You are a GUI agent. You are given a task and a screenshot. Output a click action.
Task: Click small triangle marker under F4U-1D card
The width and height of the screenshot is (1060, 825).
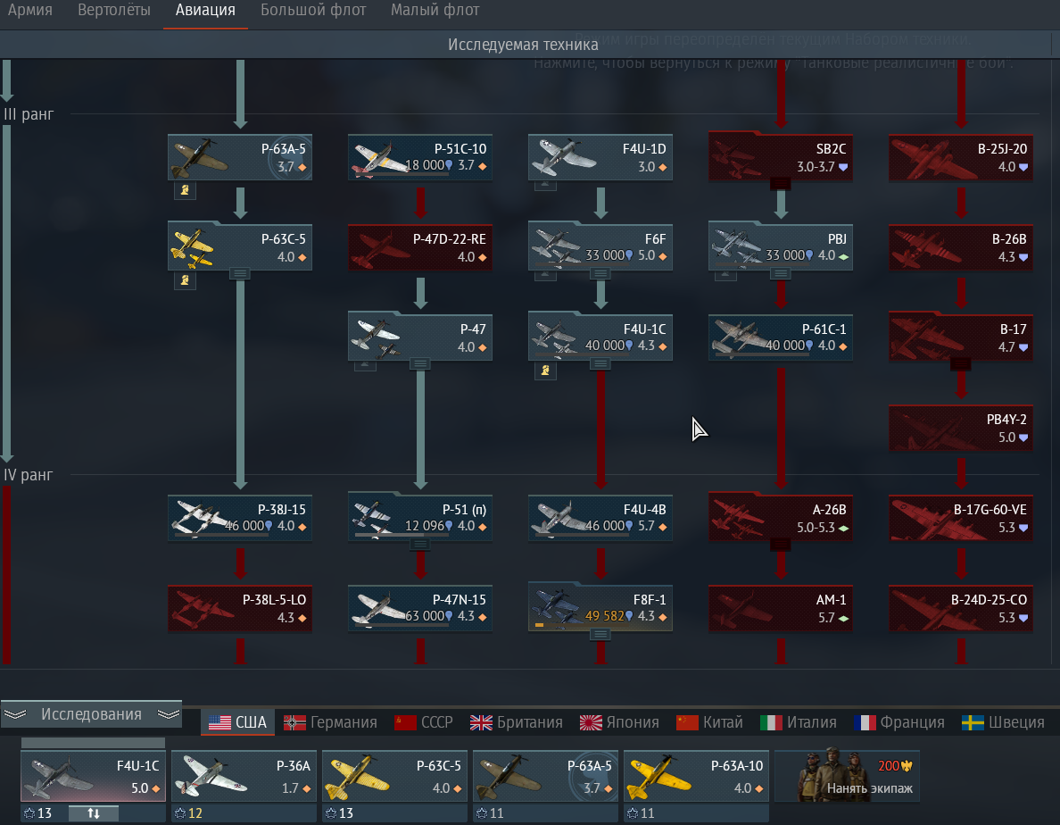coord(545,185)
